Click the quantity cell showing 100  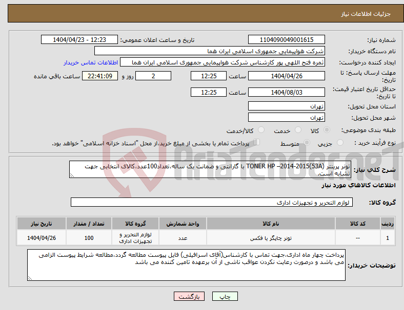pyautogui.click(x=89, y=238)
